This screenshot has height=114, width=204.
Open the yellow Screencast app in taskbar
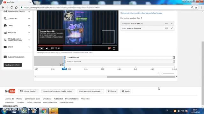[x=54, y=111]
